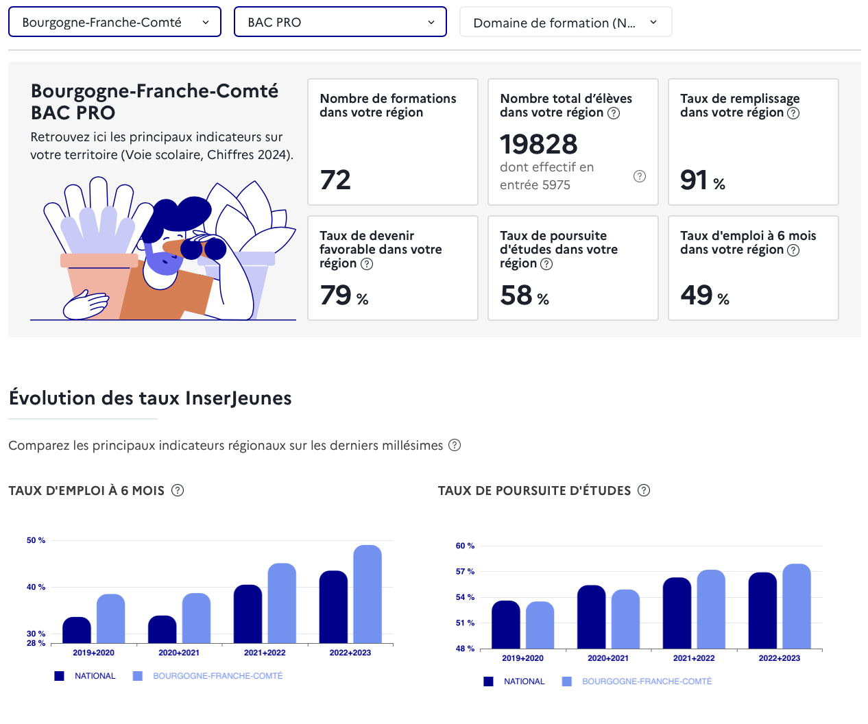The image size is (868, 724).
Task: Click the 2022+2023 axis label in emploi chart
Action: [350, 653]
